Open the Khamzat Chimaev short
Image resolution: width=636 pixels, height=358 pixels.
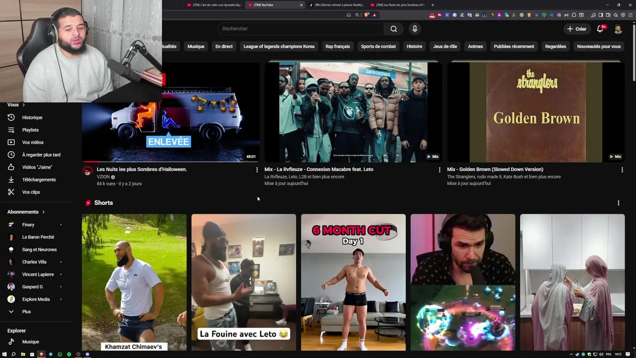click(134, 282)
